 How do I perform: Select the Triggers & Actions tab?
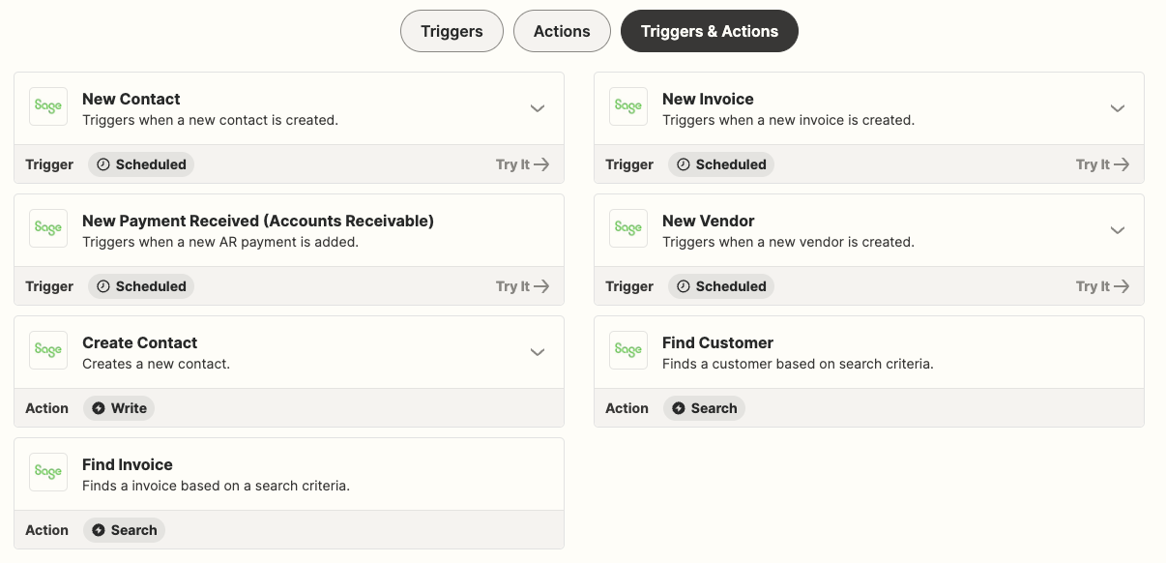pyautogui.click(x=709, y=31)
